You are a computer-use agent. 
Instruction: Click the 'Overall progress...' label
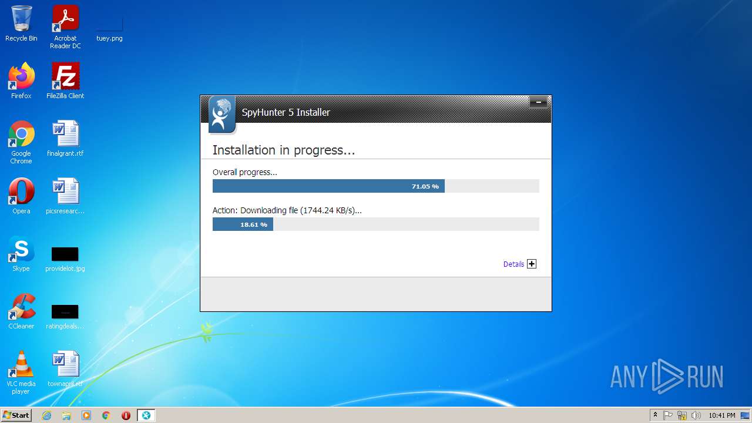coord(245,172)
